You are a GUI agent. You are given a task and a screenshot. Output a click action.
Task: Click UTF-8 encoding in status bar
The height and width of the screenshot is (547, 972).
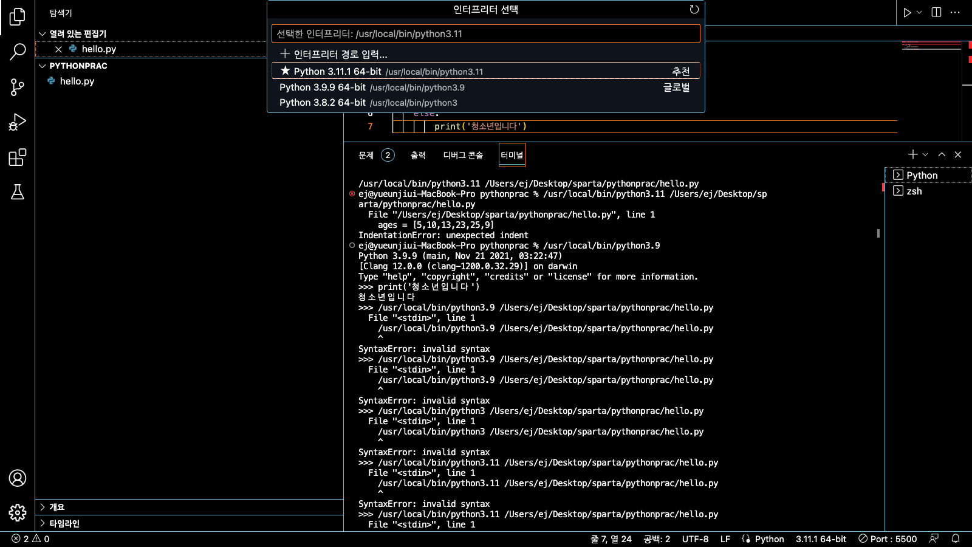695,538
